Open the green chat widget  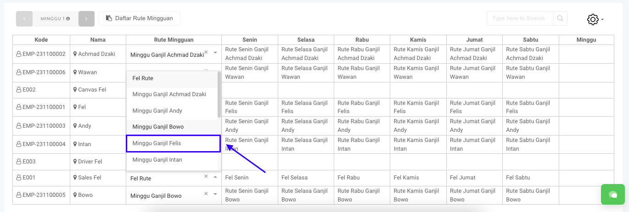[x=612, y=194]
